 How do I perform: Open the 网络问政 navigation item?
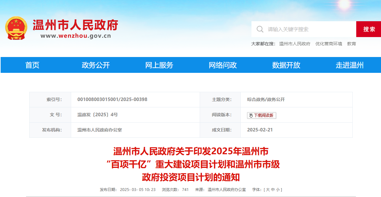click(x=223, y=65)
